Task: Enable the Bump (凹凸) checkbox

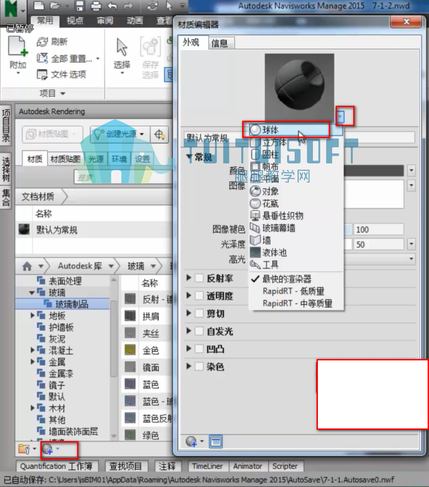Action: coord(199,349)
